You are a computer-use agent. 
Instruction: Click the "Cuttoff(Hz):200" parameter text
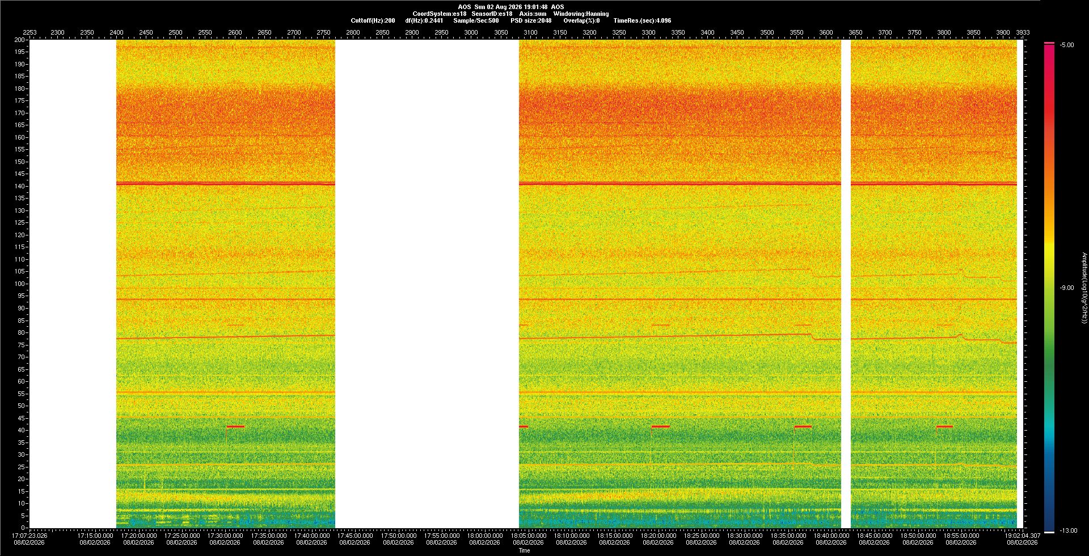[x=373, y=20]
